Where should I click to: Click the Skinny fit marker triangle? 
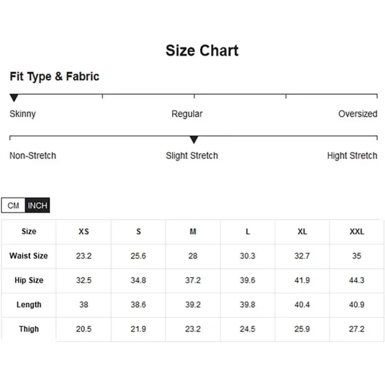click(14, 98)
